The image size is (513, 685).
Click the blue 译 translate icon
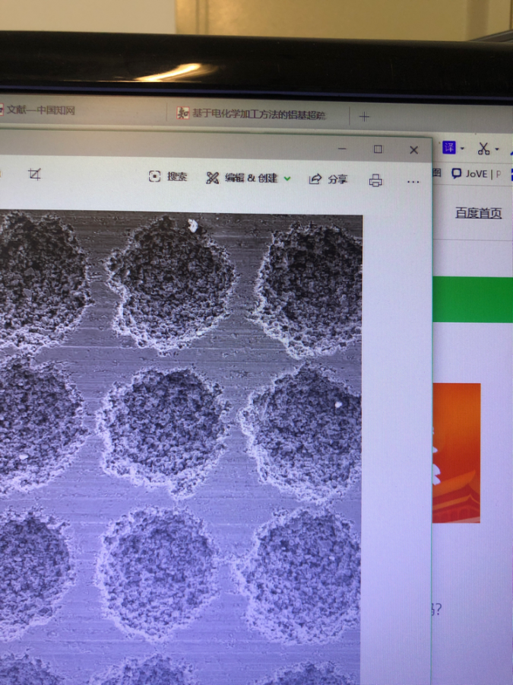coord(449,147)
